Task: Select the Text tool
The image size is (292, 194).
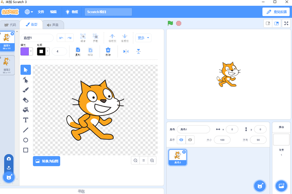Action: [26, 120]
